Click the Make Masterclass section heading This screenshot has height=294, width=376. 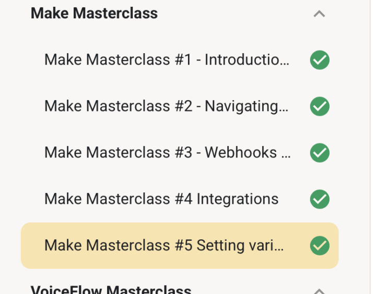[95, 14]
